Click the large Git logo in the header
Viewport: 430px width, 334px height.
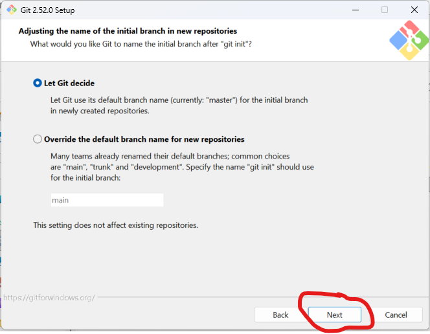(x=409, y=40)
